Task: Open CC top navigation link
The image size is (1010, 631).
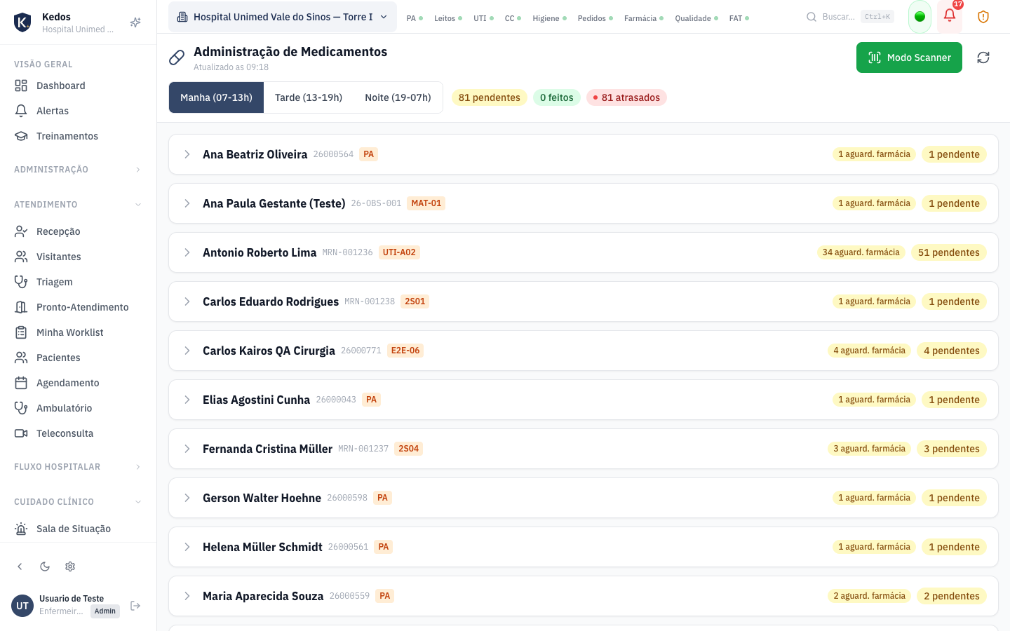Action: pyautogui.click(x=513, y=18)
